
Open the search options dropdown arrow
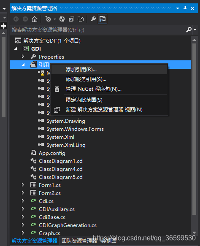pyautogui.click(x=195, y=30)
